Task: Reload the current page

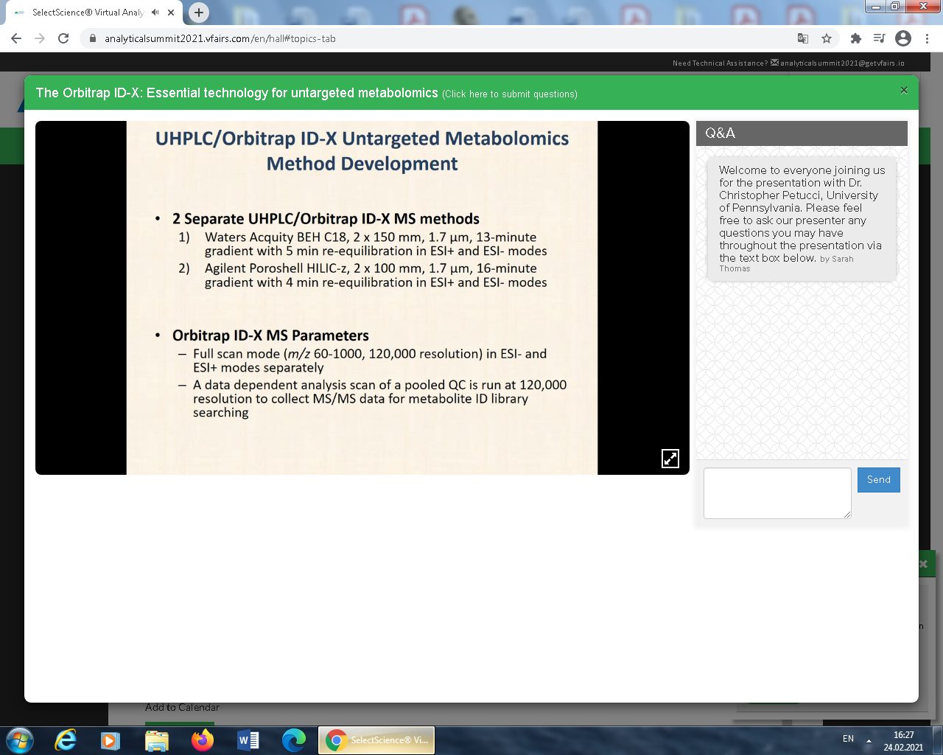Action: (63, 38)
